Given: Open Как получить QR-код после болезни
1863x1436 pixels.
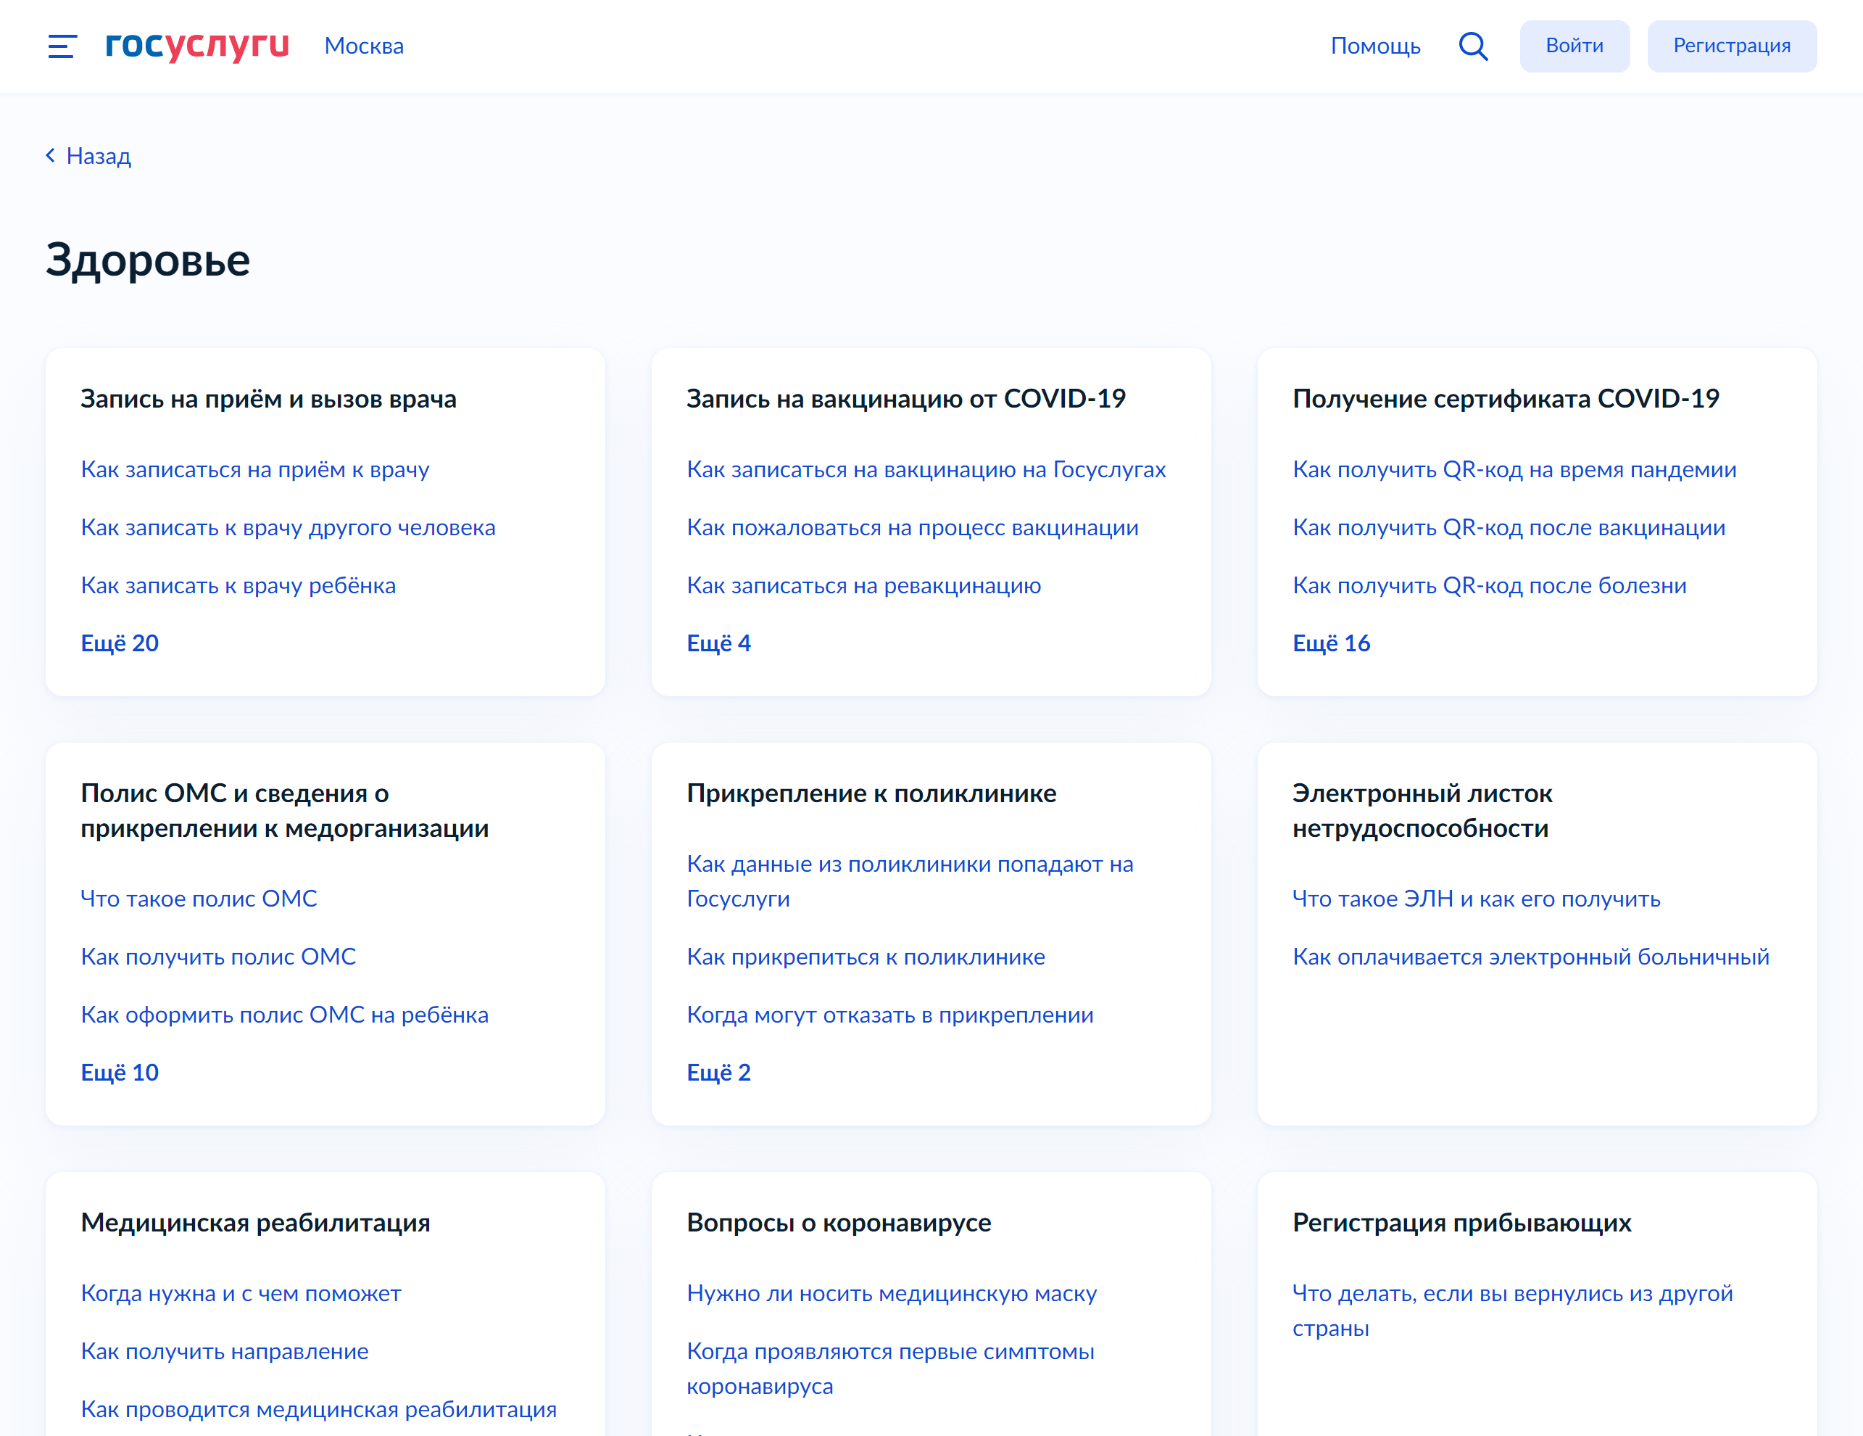Looking at the screenshot, I should click(x=1490, y=585).
